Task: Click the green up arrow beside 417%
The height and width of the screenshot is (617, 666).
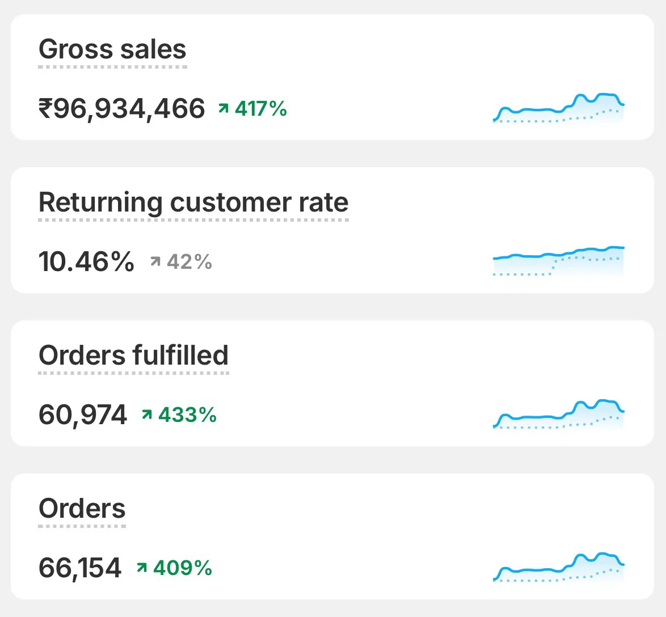Action: pos(224,108)
